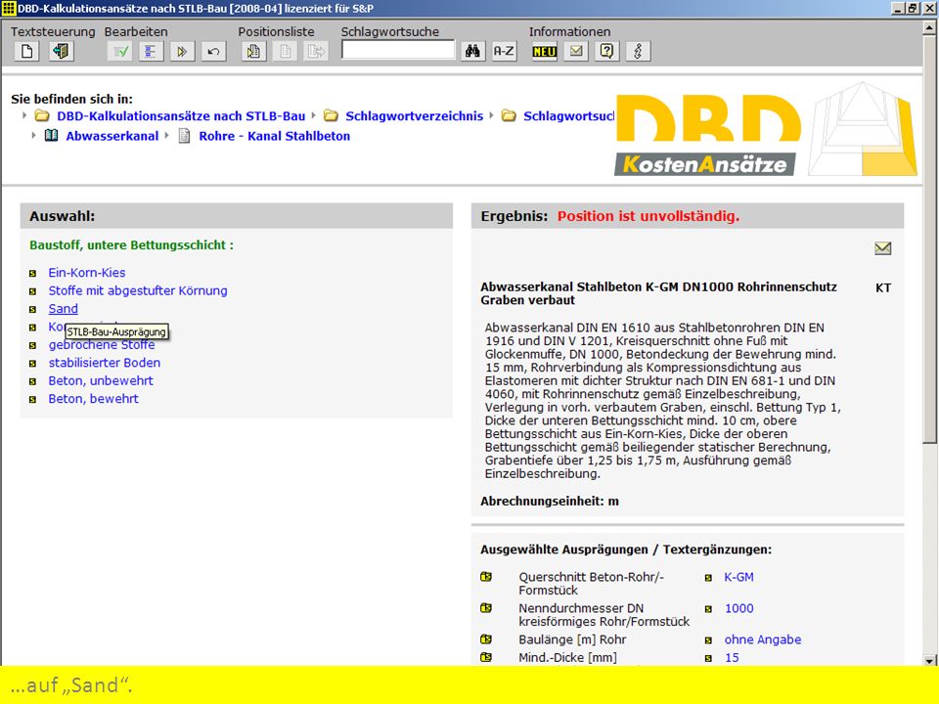939x704 pixels.
Task: Click the vertical scrollbar down arrow
Action: pyautogui.click(x=929, y=660)
